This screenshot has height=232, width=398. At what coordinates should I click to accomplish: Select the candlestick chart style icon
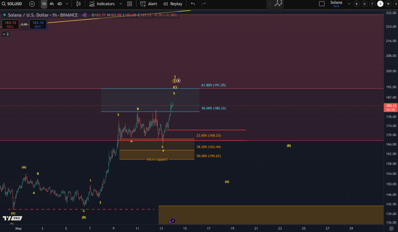(x=79, y=4)
